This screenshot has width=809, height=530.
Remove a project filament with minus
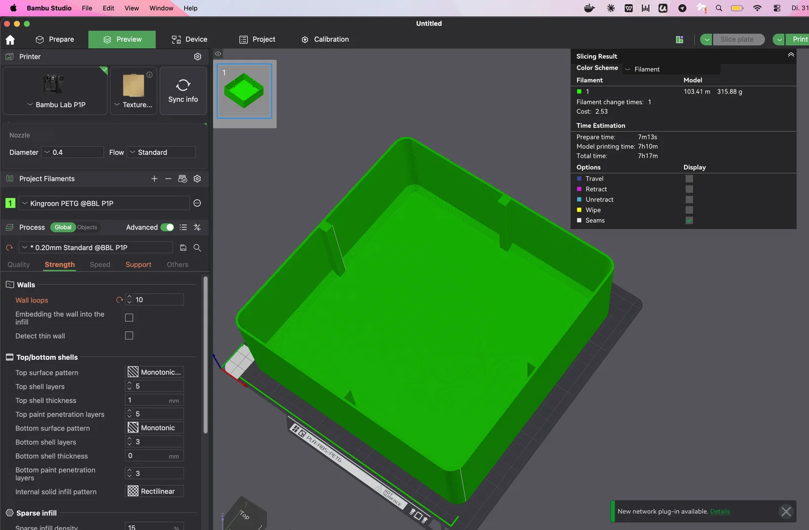click(x=168, y=179)
